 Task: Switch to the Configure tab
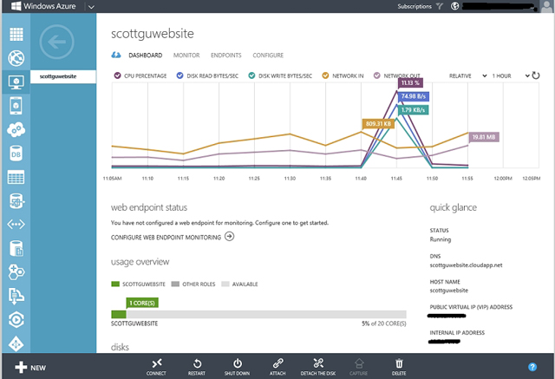pos(268,56)
